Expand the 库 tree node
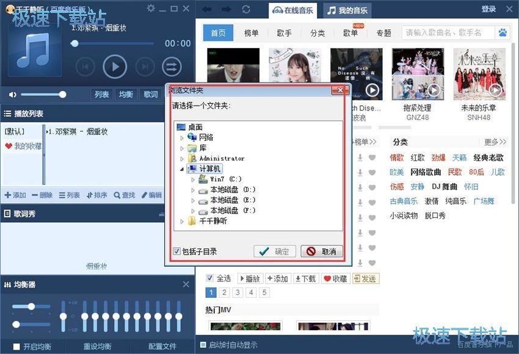The width and height of the screenshot is (519, 354). click(x=182, y=148)
